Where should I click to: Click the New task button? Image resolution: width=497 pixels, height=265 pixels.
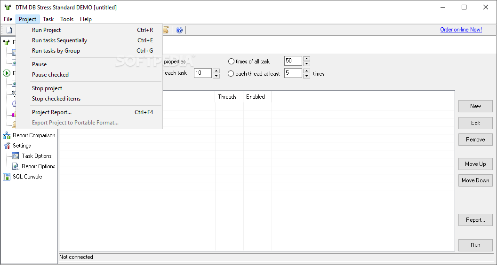point(475,106)
